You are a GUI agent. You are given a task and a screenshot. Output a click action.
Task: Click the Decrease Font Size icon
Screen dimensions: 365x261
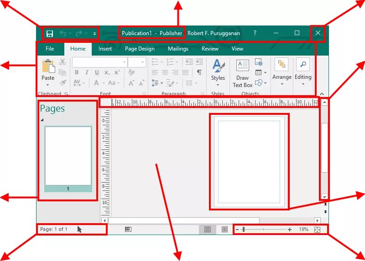(x=141, y=83)
